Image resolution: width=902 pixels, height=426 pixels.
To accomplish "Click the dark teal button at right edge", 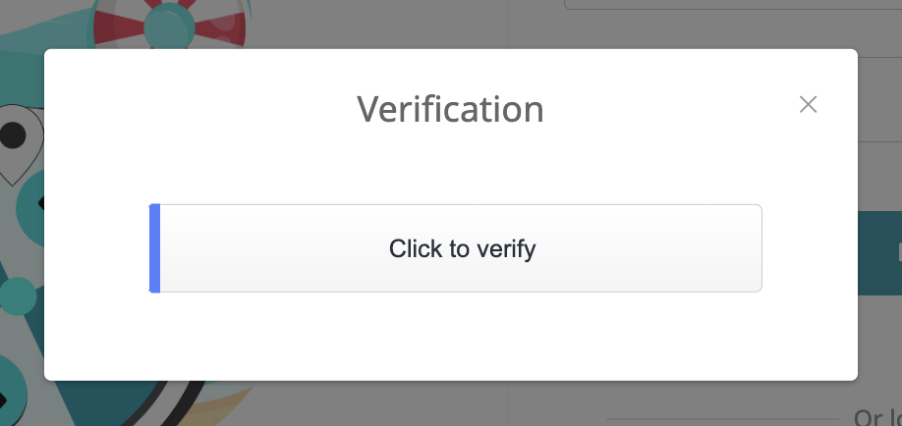I will pos(879,253).
